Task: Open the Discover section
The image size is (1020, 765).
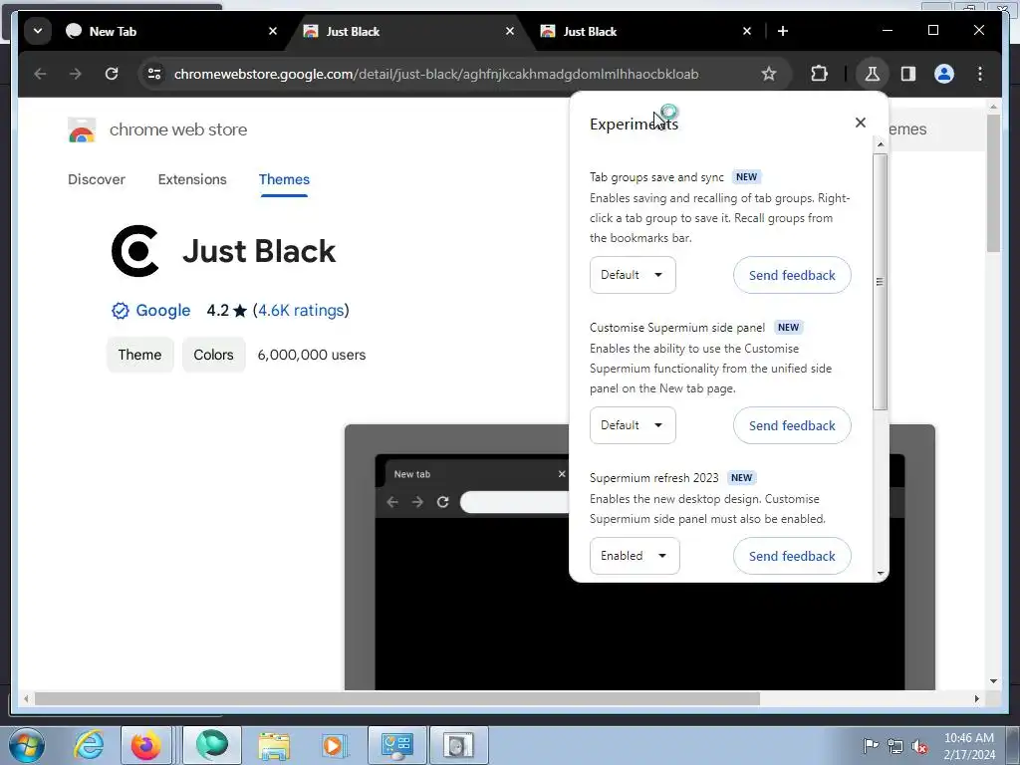Action: coord(97,179)
